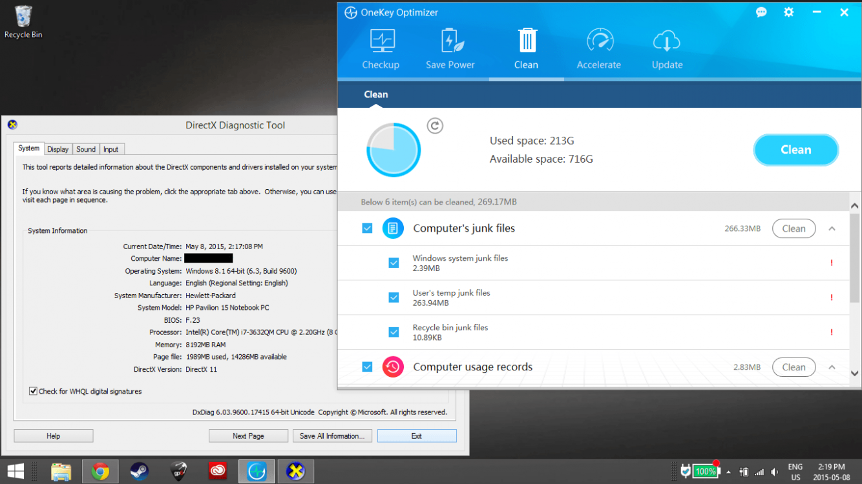
Task: Click 'Used space: 213G' text
Action: pos(532,141)
